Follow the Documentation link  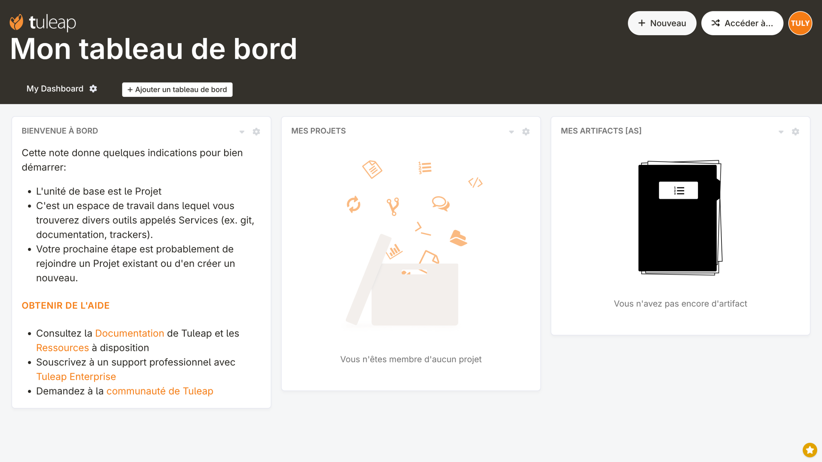point(130,333)
